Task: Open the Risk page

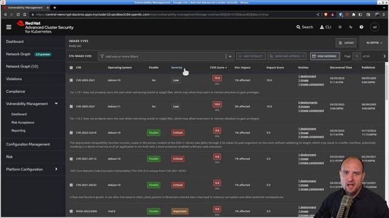Action: 10,157
